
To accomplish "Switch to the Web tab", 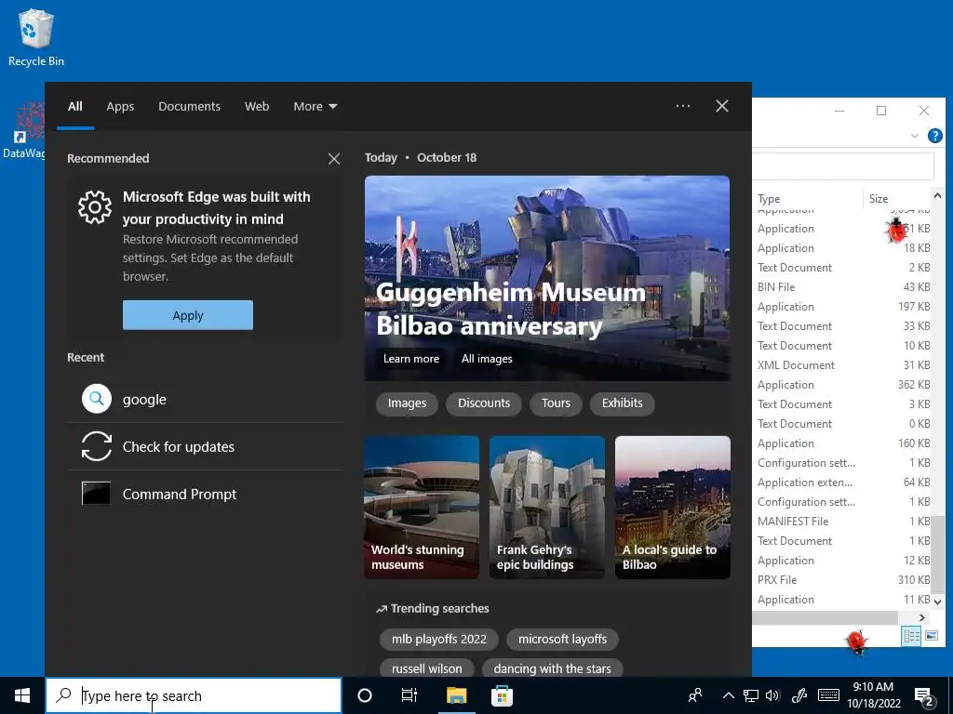I will [257, 106].
